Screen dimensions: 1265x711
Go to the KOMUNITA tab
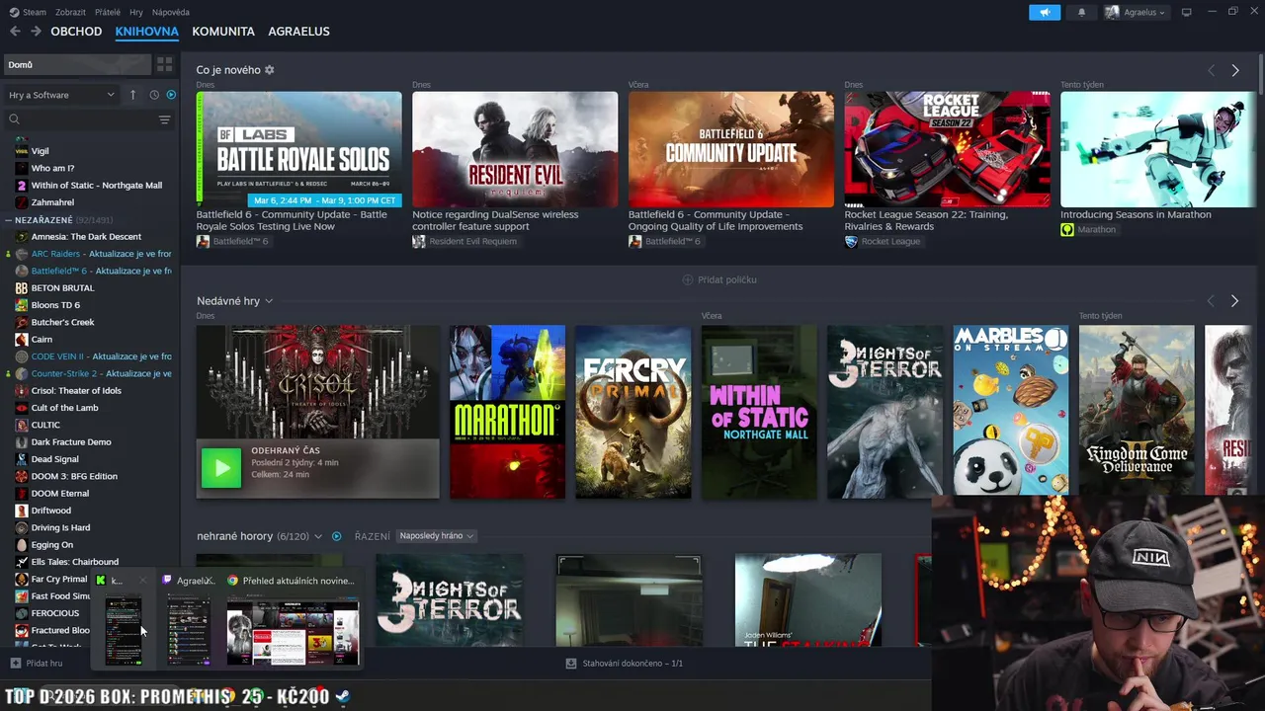(x=223, y=32)
